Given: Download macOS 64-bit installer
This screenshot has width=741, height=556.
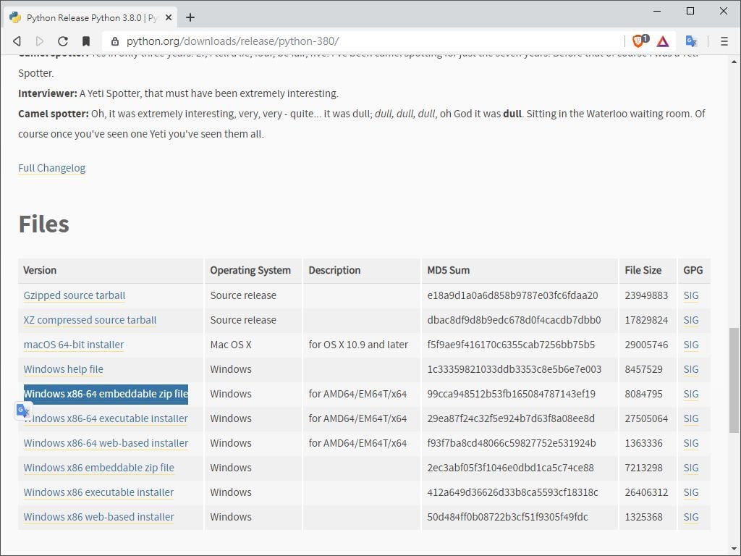Looking at the screenshot, I should pyautogui.click(x=74, y=345).
